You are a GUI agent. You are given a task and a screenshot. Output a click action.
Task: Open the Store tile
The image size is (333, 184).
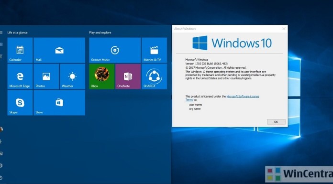pyautogui.click(x=59, y=103)
